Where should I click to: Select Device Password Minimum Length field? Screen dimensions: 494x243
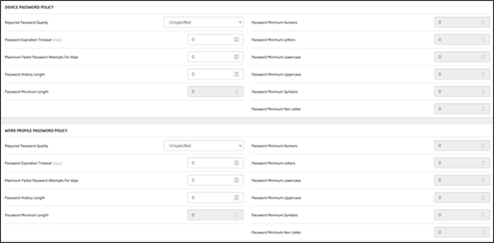coord(215,92)
